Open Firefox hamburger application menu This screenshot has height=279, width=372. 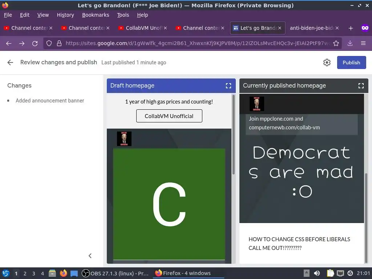coord(363,44)
